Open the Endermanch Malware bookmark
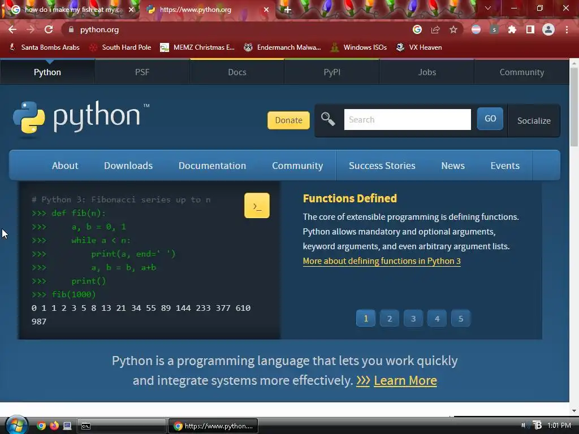Screen dimensions: 579x434 click(283, 47)
